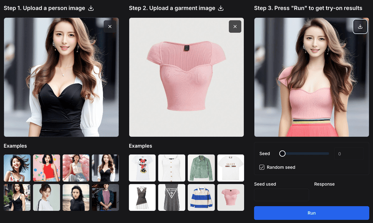
Task: Select the man in pink shirt example
Action: [x=105, y=197]
